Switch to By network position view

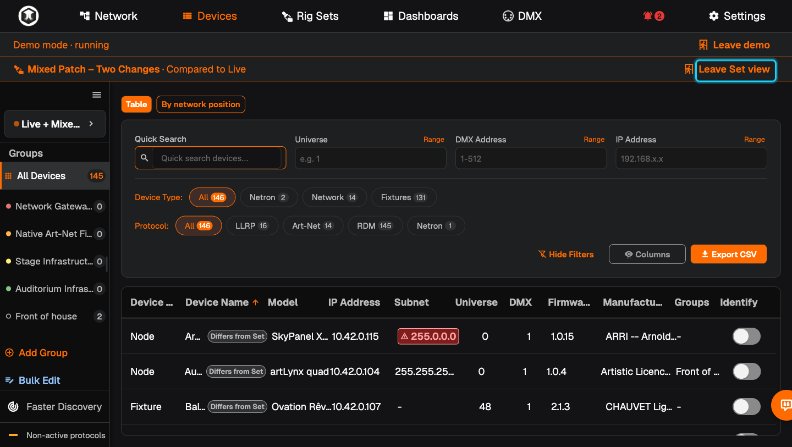point(201,104)
